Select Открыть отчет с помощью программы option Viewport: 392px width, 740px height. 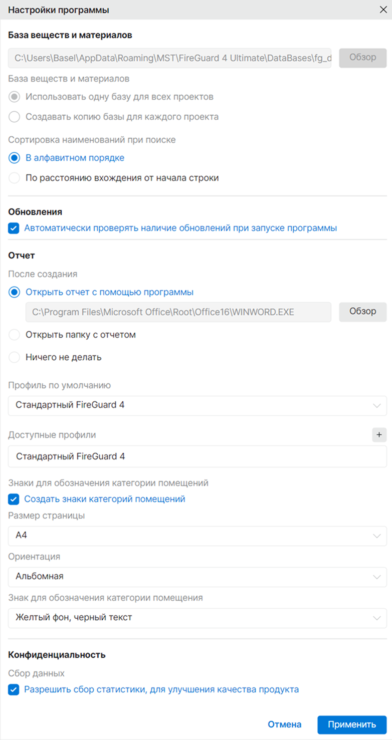pos(14,292)
